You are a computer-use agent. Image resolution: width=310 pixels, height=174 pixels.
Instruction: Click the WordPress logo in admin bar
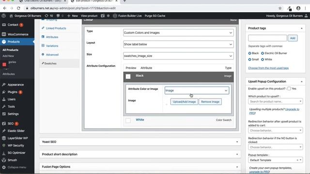pyautogui.click(x=3, y=16)
